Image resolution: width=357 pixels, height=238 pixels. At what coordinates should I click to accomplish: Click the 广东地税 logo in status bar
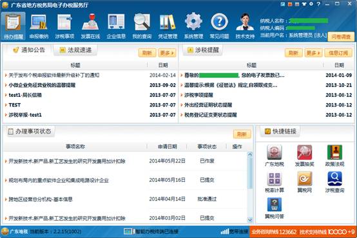click(5, 232)
